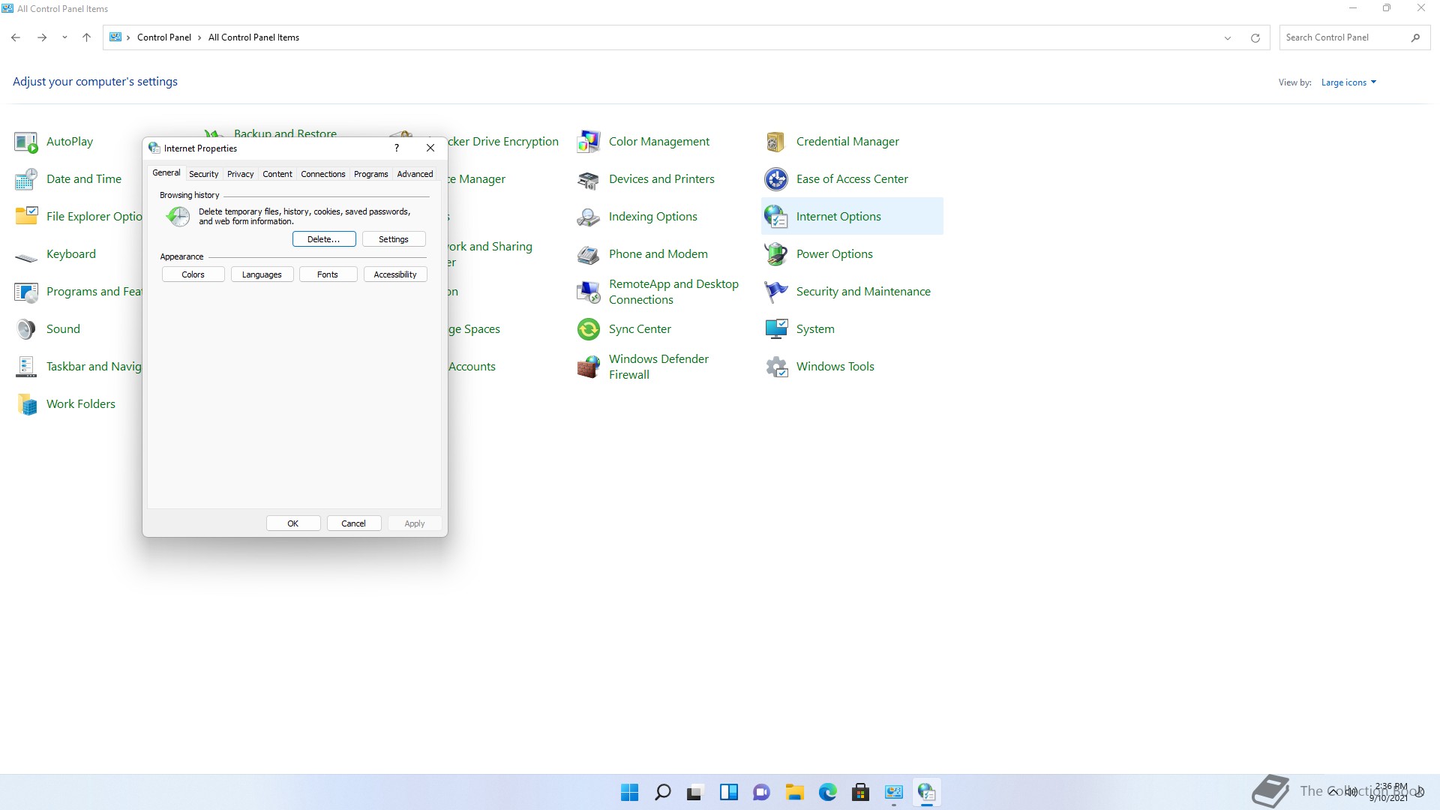Open the System icon
The height and width of the screenshot is (810, 1440).
(775, 329)
